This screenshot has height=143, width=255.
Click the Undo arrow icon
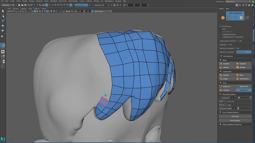pyautogui.click(x=28, y=5)
